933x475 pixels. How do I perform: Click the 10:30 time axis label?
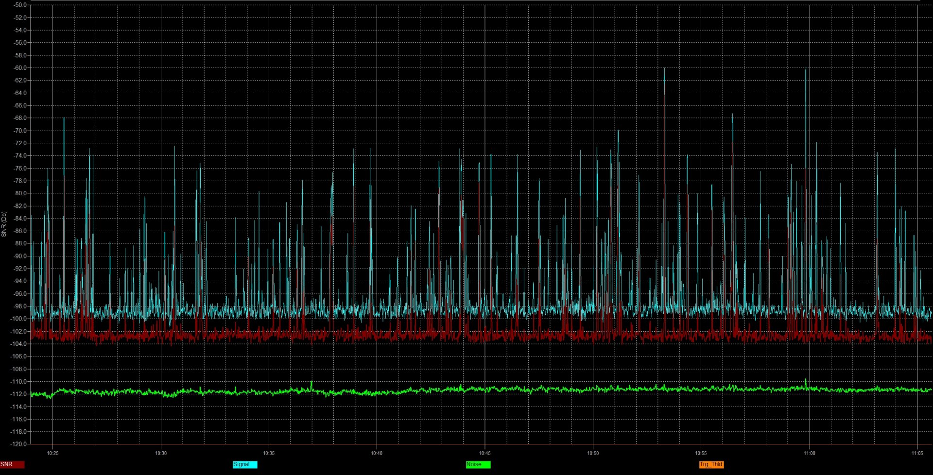(x=161, y=453)
